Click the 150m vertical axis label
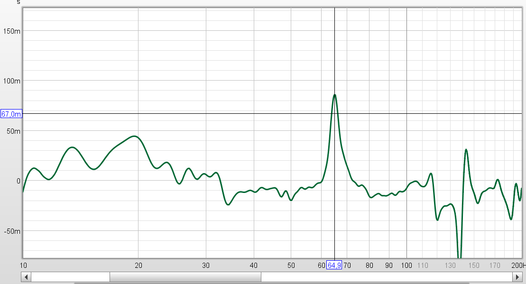 (12, 31)
